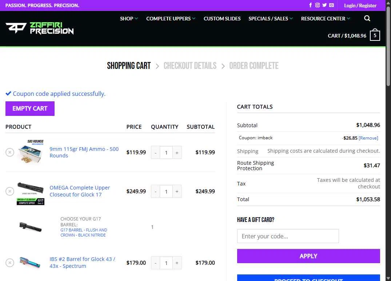The image size is (391, 281).
Task: Expand the RESOURCE CENTER dropdown
Action: point(326,19)
